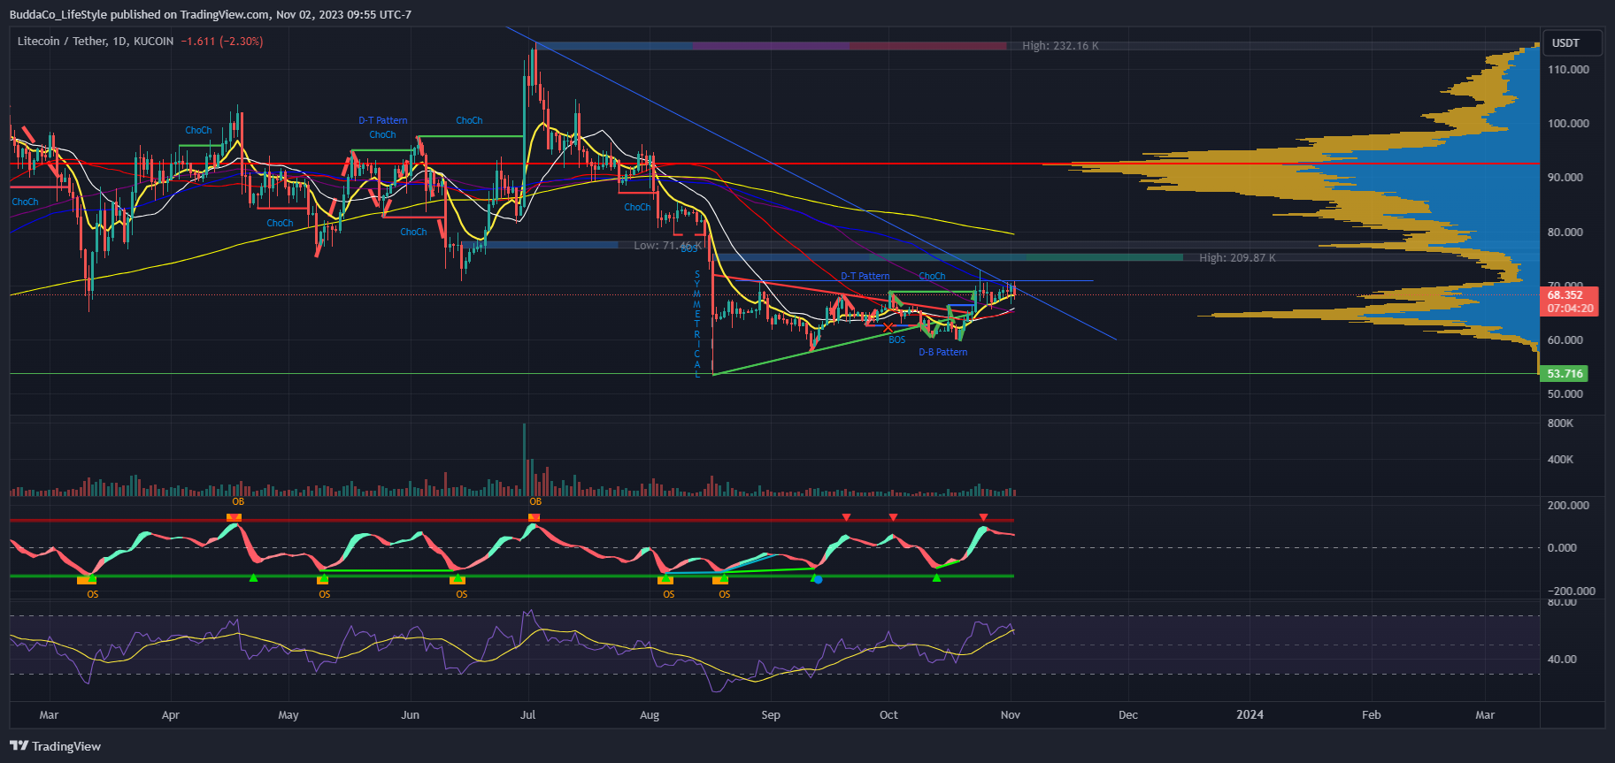This screenshot has width=1615, height=763.
Task: Click the 'D-B Pattern' annotation
Action: pos(942,352)
